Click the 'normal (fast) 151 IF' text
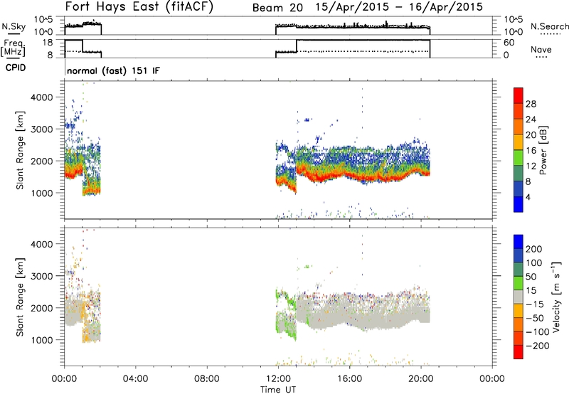The image size is (569, 394). [113, 70]
